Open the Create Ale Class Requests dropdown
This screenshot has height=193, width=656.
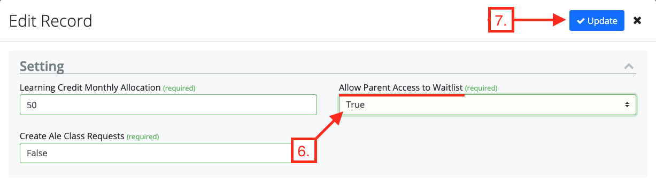(156, 153)
